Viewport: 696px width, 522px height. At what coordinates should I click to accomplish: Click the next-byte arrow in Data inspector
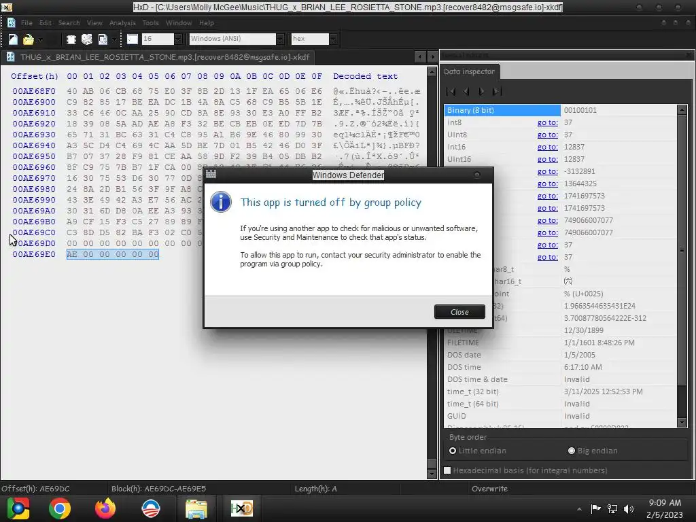[481, 92]
